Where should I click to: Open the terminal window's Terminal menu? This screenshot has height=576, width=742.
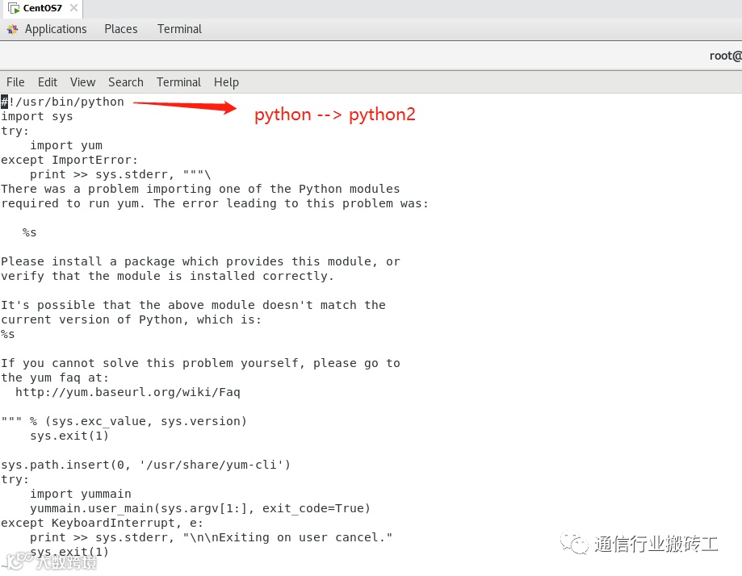coord(178,82)
